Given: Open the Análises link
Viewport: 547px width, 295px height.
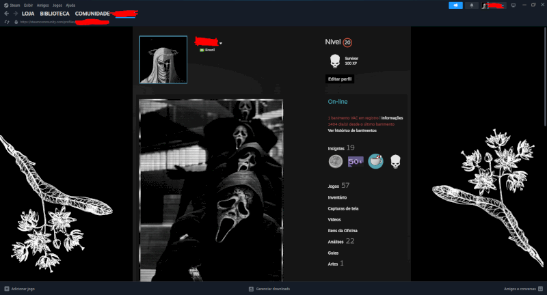Looking at the screenshot, I should pos(336,241).
